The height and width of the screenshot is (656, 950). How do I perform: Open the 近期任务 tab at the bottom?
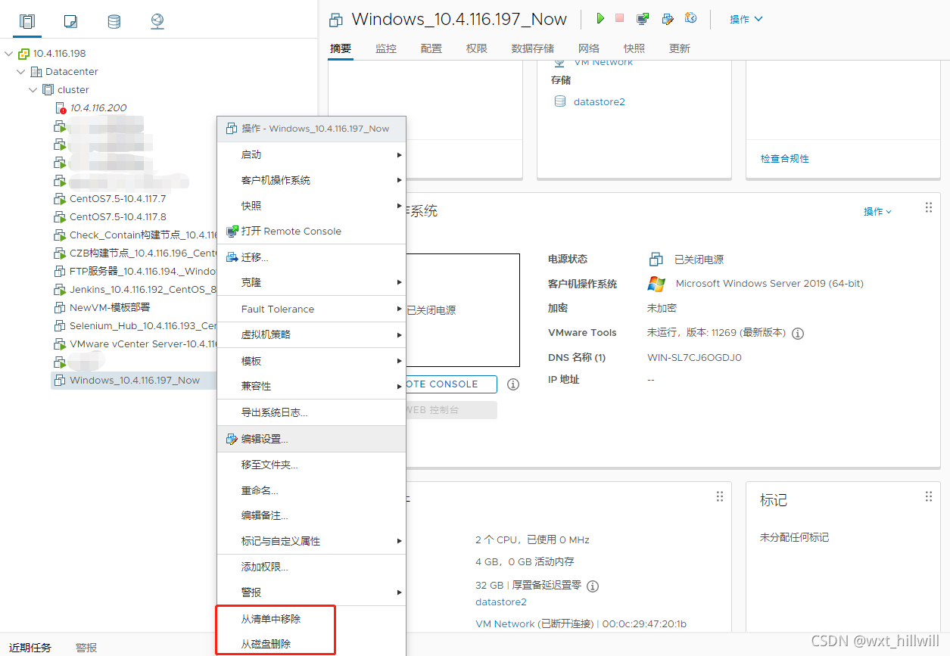click(30, 648)
